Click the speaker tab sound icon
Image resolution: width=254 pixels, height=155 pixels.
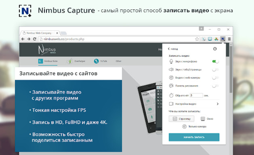pos(171,69)
